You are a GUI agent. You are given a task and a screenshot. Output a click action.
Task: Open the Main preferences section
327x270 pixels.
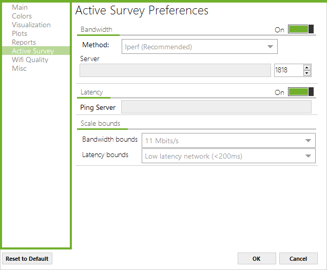point(20,7)
